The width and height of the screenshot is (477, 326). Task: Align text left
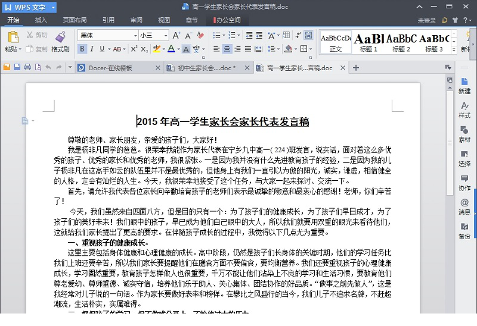pos(216,49)
